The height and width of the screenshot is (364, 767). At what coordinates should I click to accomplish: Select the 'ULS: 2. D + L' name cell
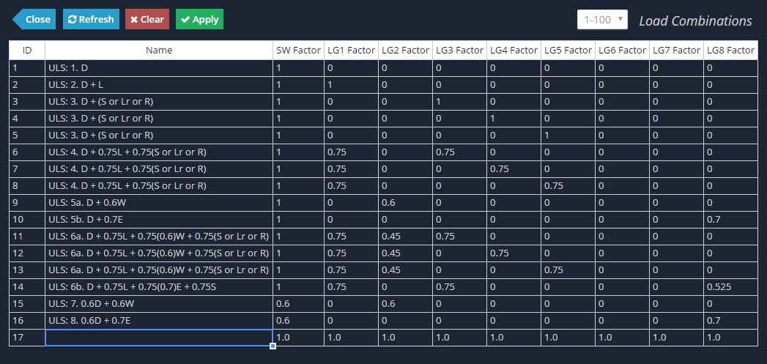[x=159, y=85]
